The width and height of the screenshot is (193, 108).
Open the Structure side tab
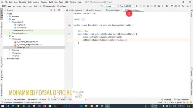[x=2, y=62]
